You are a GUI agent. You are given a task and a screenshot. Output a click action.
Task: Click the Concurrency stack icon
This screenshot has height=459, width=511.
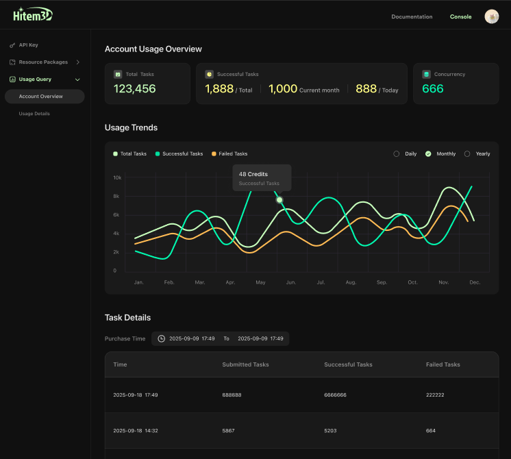point(426,74)
